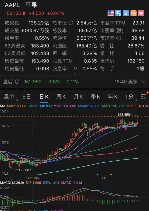The image size is (149, 211).
Task: Tap the DIF:1.605 value
Action: pos(33,183)
